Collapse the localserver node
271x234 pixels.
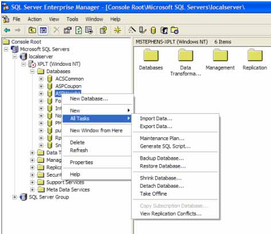pyautogui.click(x=15, y=57)
